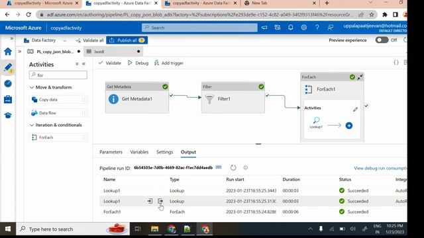Open the Learning center graduation cap icon
The image size is (424, 238).
point(8,116)
